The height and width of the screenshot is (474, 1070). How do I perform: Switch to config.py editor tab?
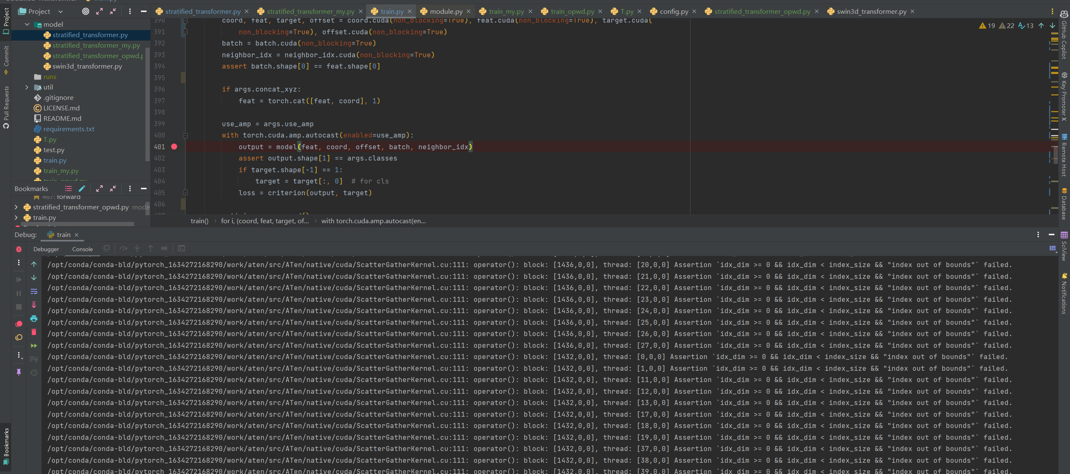674,12
